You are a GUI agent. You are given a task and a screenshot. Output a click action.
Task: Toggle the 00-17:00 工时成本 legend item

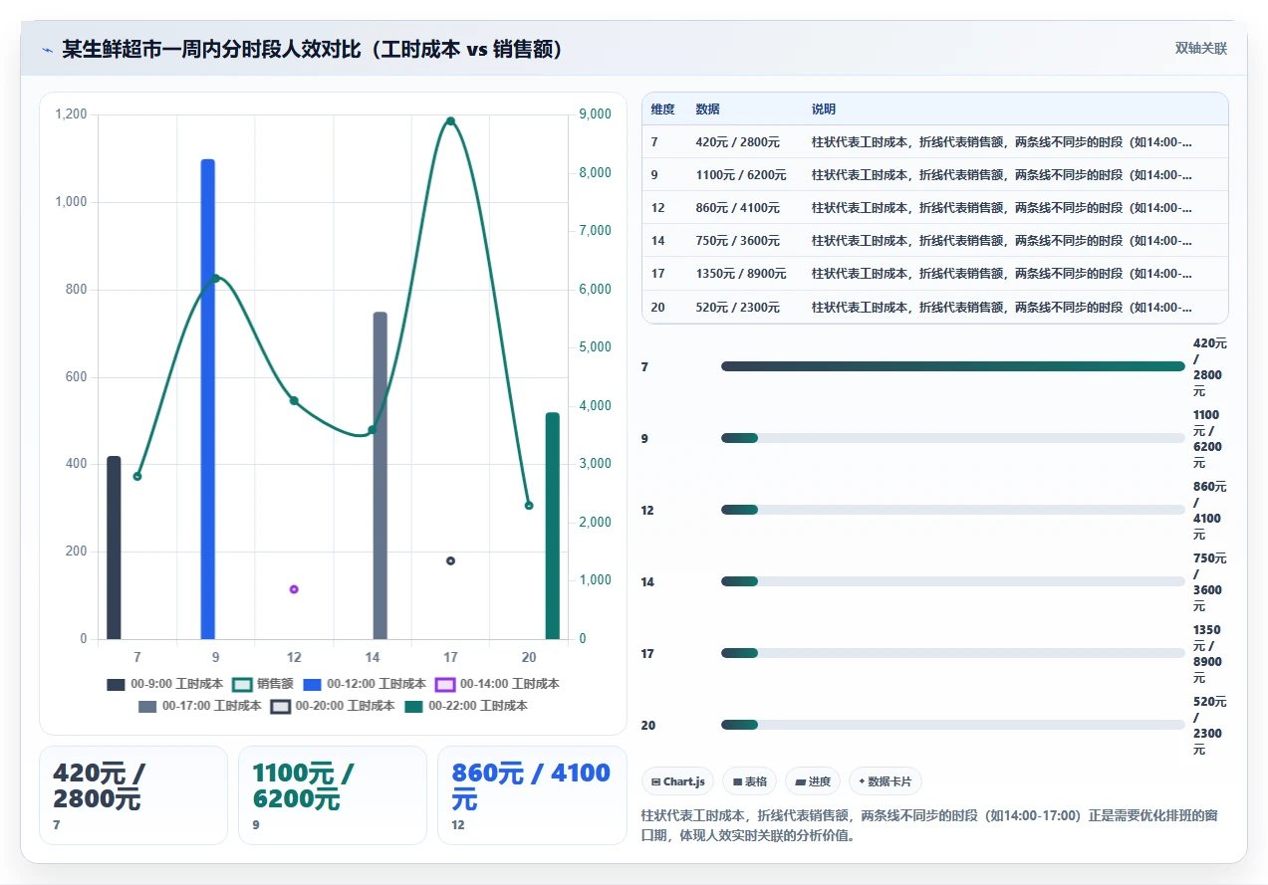(x=199, y=706)
